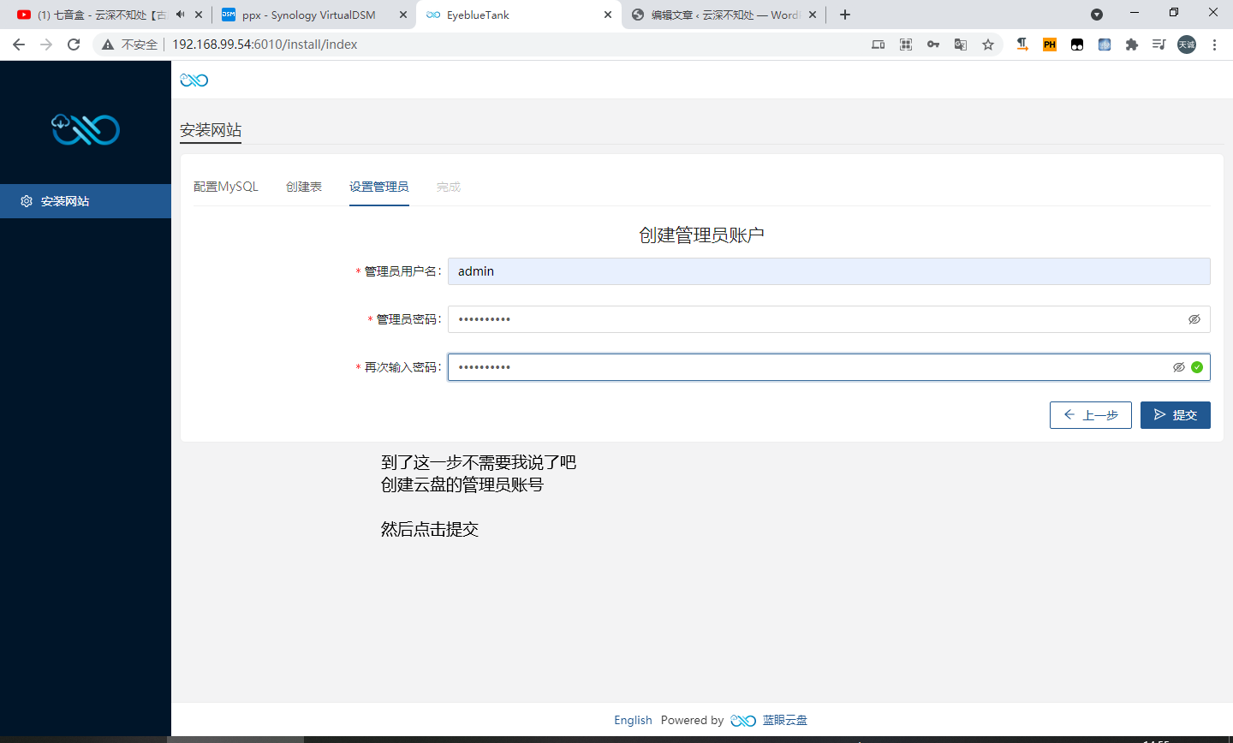
Task: Reveal the 再次输入密码 password with the eye toggle
Action: tap(1178, 366)
